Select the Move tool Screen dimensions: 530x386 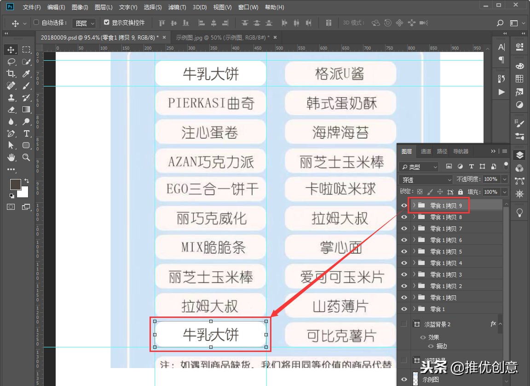(11, 50)
